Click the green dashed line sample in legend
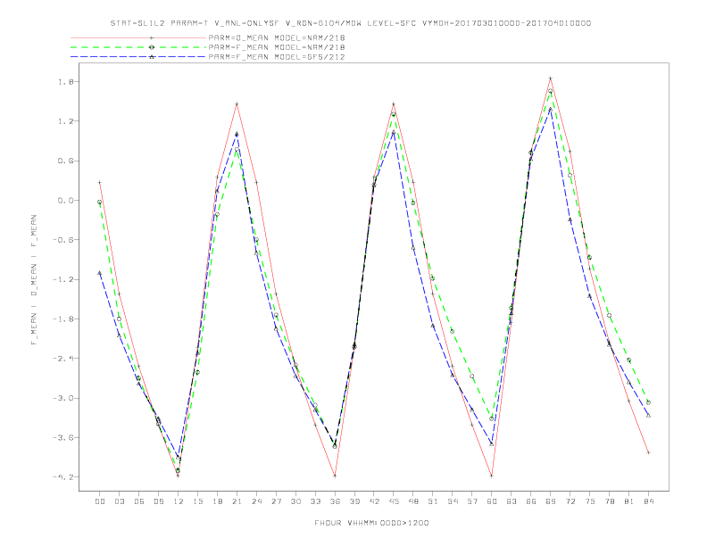Image resolution: width=707 pixels, height=546 pixels. click(x=138, y=47)
